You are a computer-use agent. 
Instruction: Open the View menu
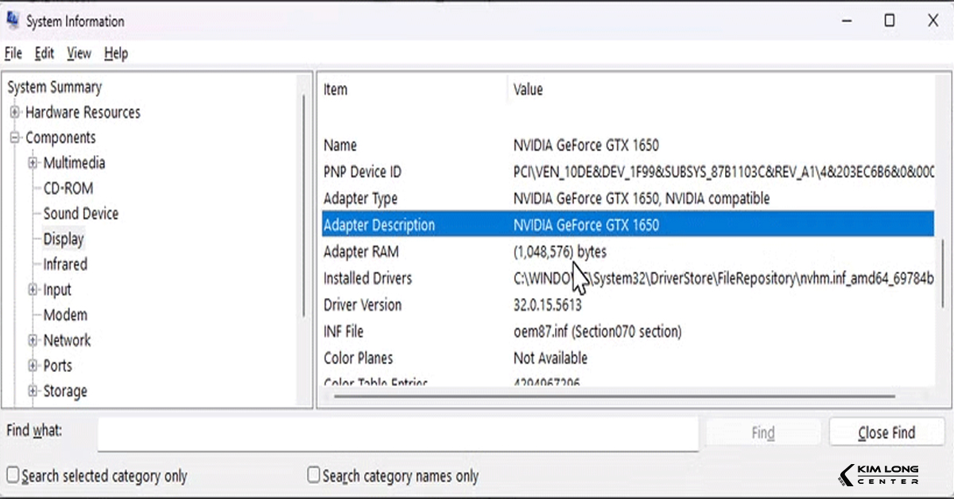78,53
